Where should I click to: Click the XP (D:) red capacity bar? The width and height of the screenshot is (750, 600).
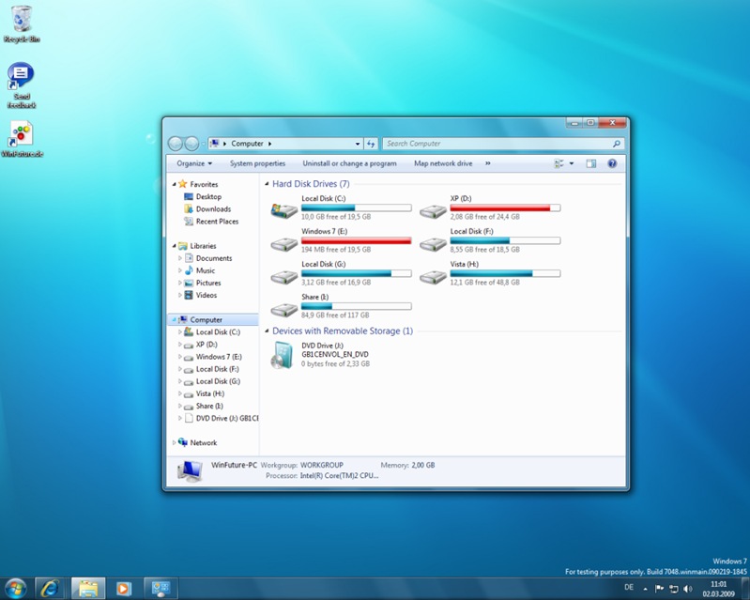tap(505, 208)
